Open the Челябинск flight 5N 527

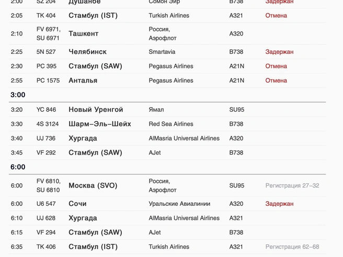pyautogui.click(x=167, y=52)
